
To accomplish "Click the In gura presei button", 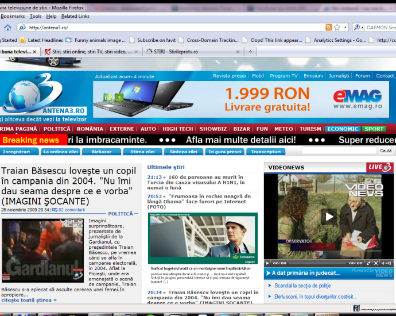I will click(x=225, y=152).
